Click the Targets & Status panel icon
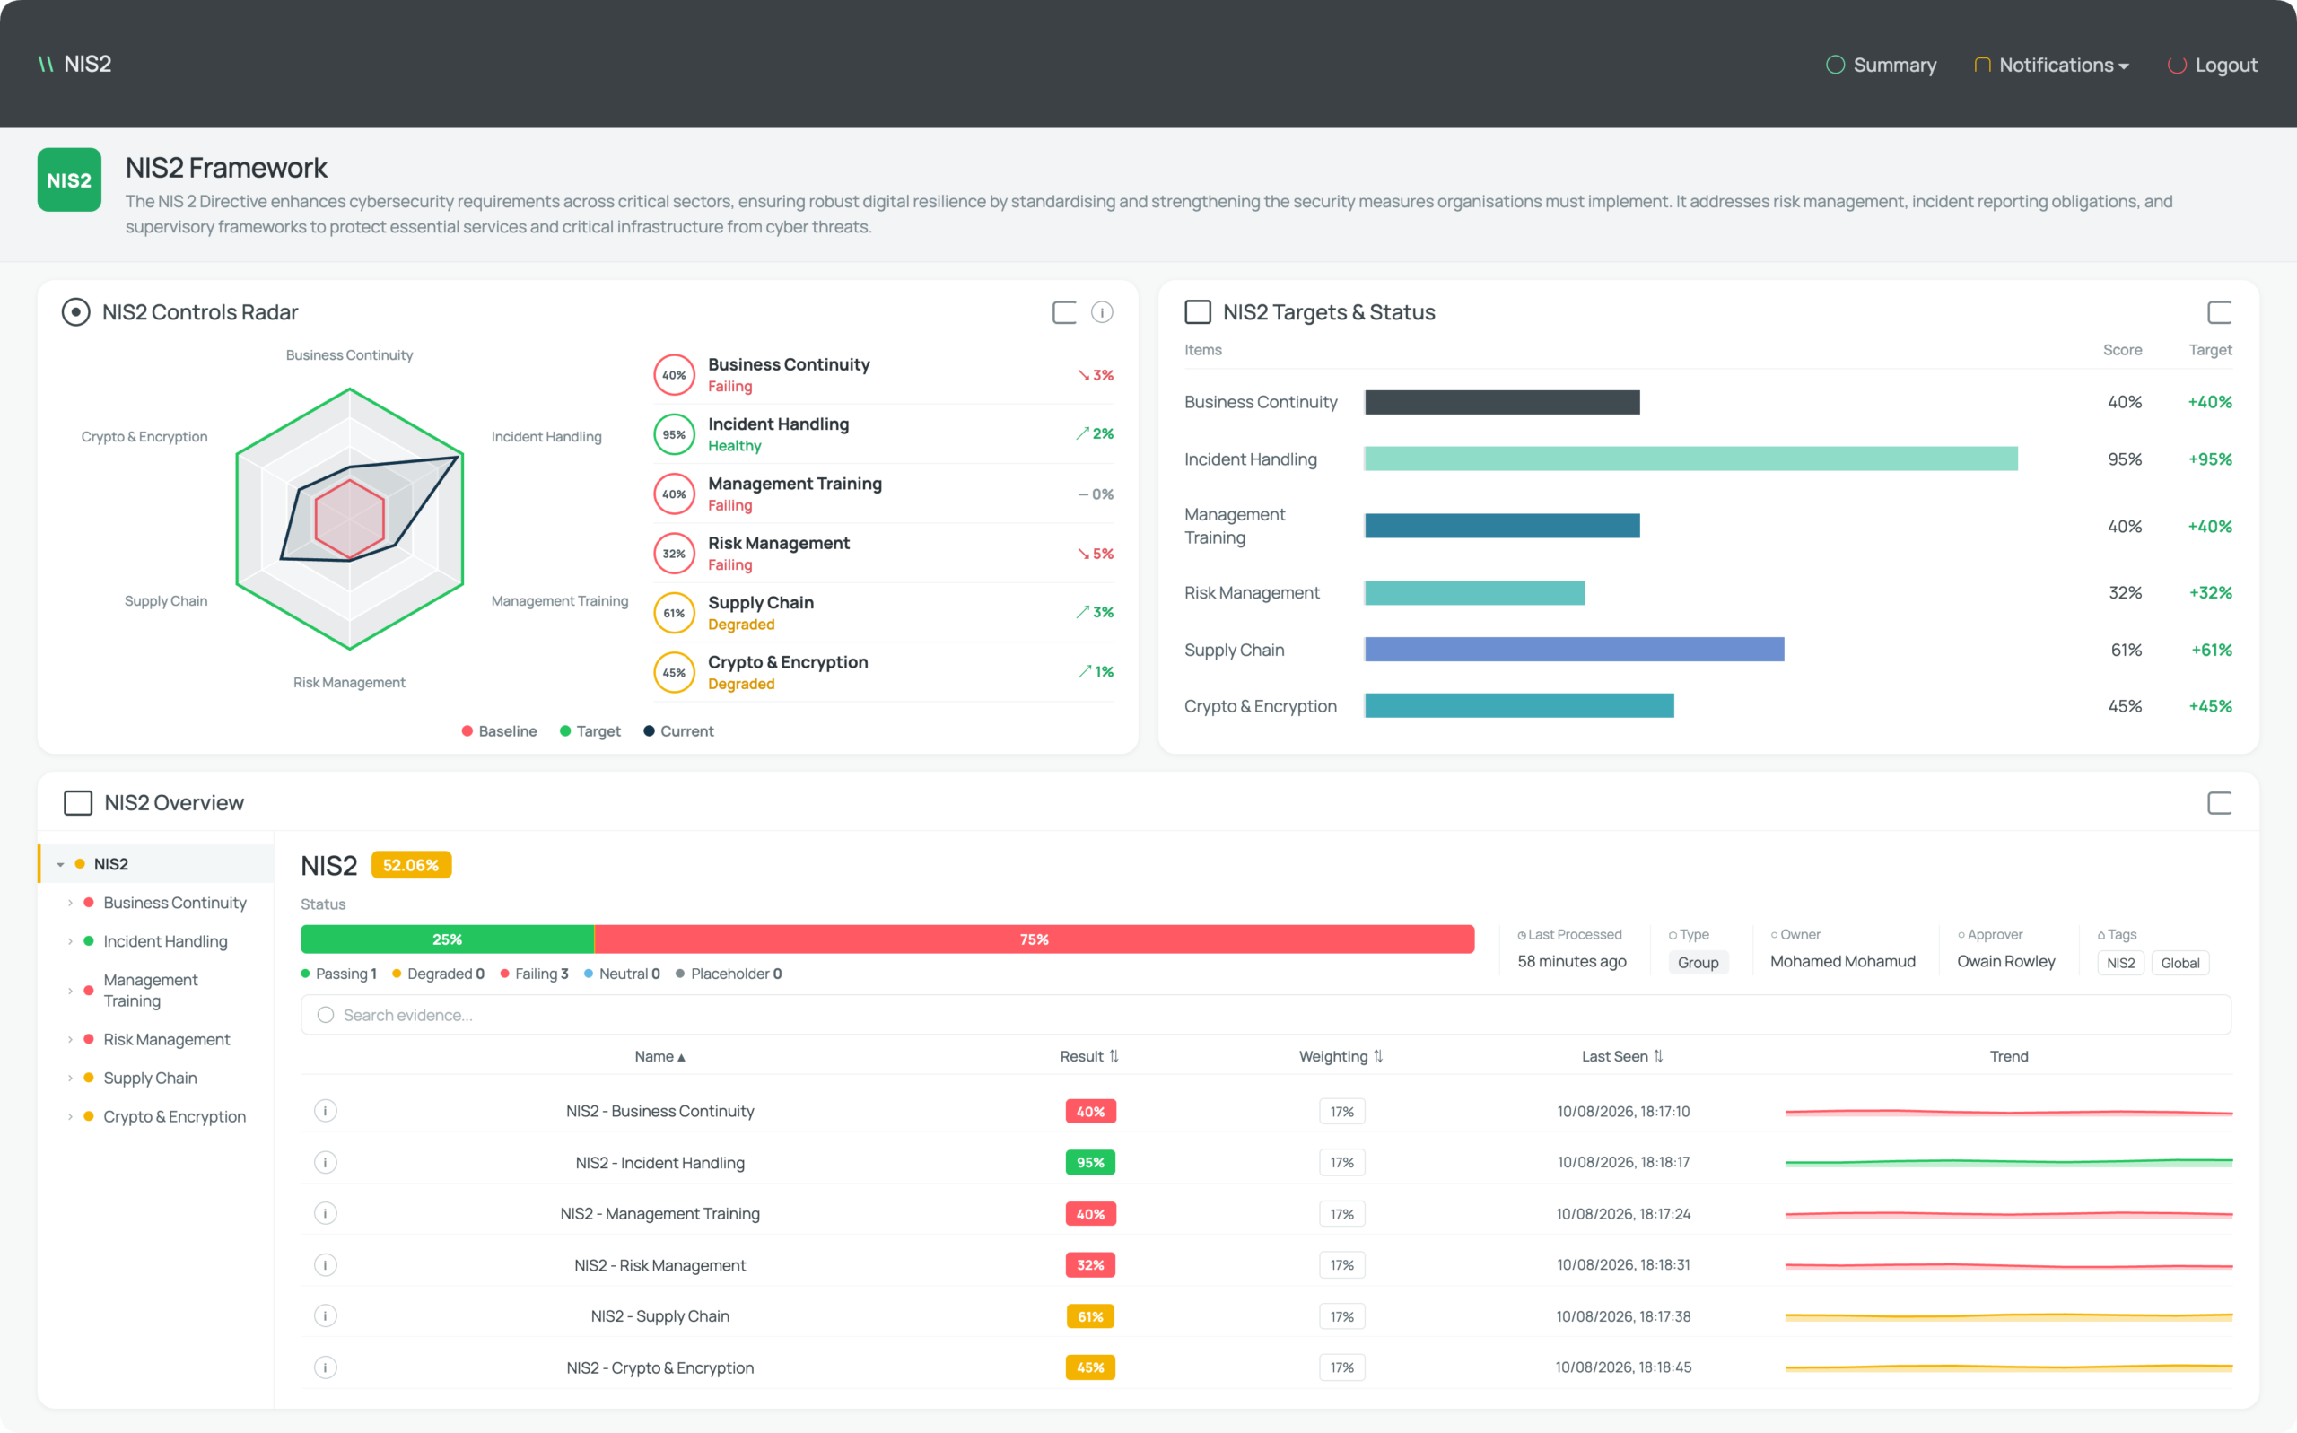The height and width of the screenshot is (1433, 2297). click(x=1198, y=311)
